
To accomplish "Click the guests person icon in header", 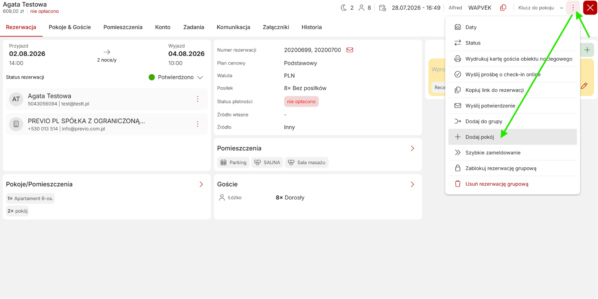I will (x=361, y=8).
